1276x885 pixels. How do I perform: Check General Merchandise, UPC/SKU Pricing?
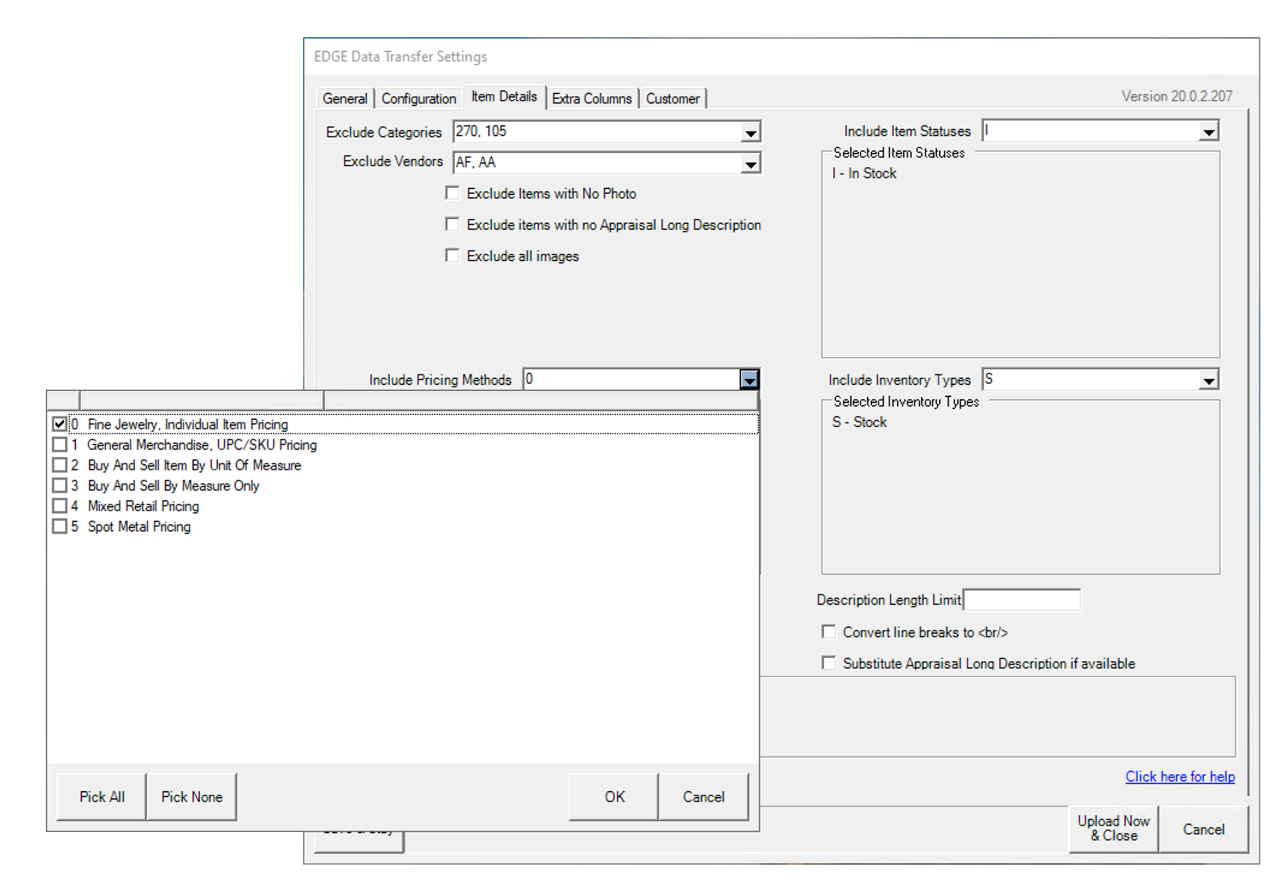tap(60, 445)
